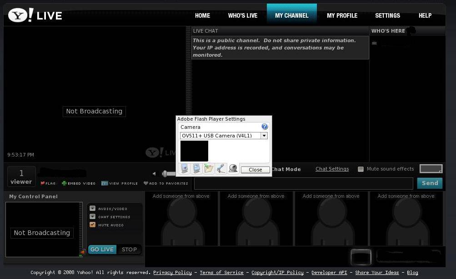The height and width of the screenshot is (279, 456).
Task: Expand the Audio/Video options arrow
Action: tap(92, 208)
